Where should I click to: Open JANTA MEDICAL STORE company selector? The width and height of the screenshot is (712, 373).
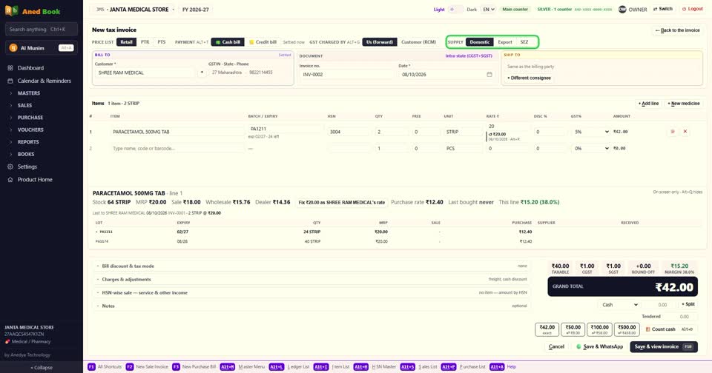[135, 10]
